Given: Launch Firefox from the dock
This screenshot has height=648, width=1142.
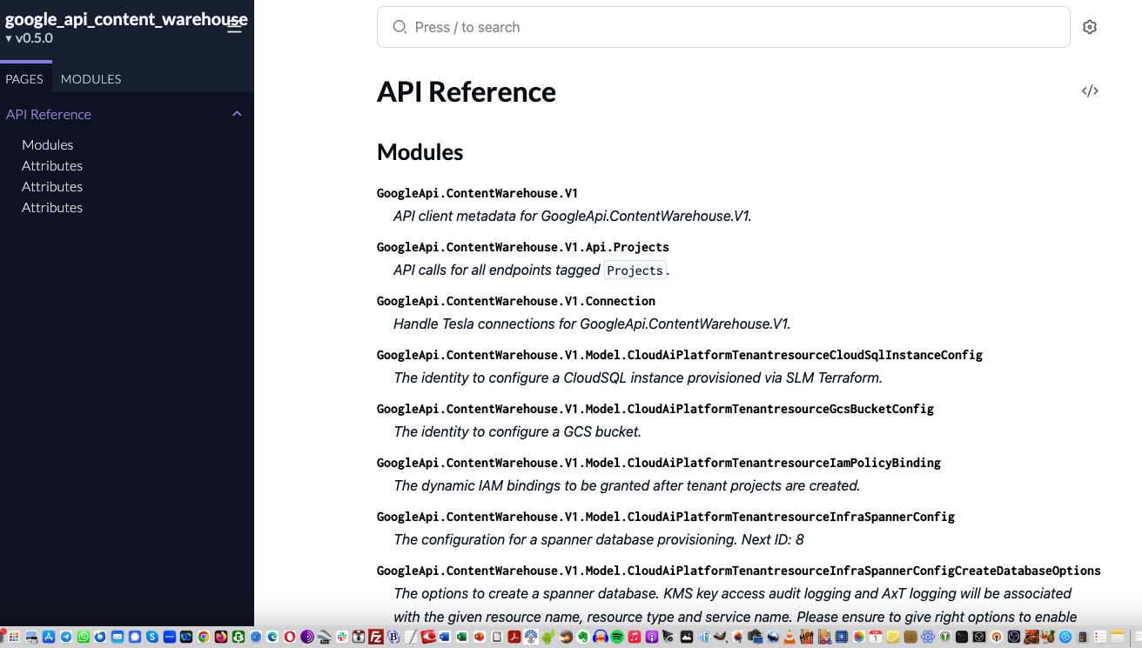Looking at the screenshot, I should [221, 637].
